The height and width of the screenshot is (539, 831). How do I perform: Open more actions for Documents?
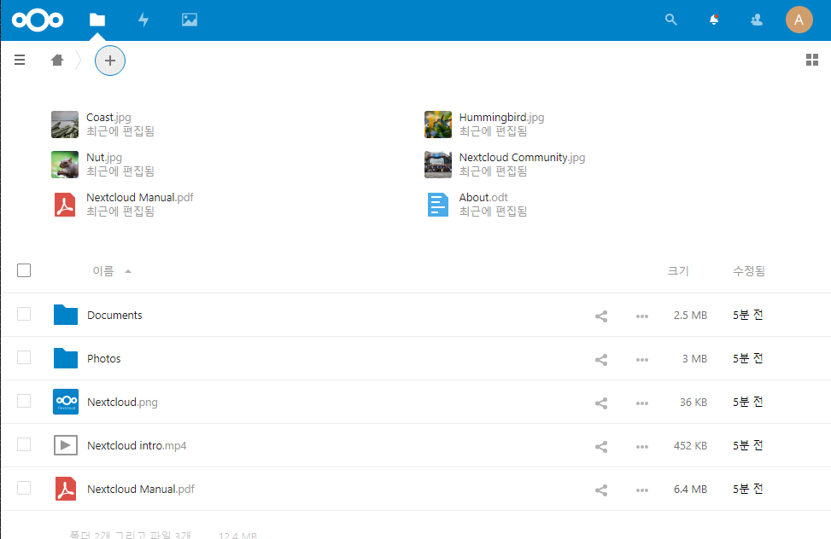point(641,316)
